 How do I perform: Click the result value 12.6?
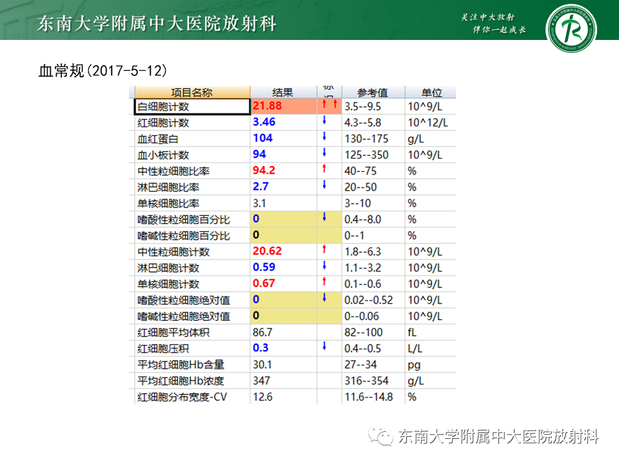262,397
